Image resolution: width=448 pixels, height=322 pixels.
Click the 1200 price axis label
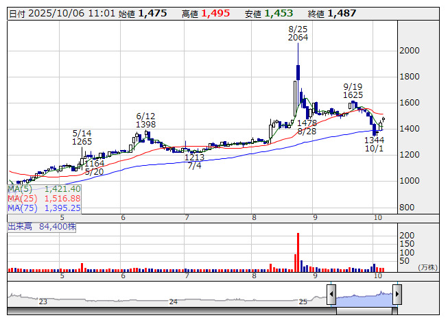[x=410, y=155]
